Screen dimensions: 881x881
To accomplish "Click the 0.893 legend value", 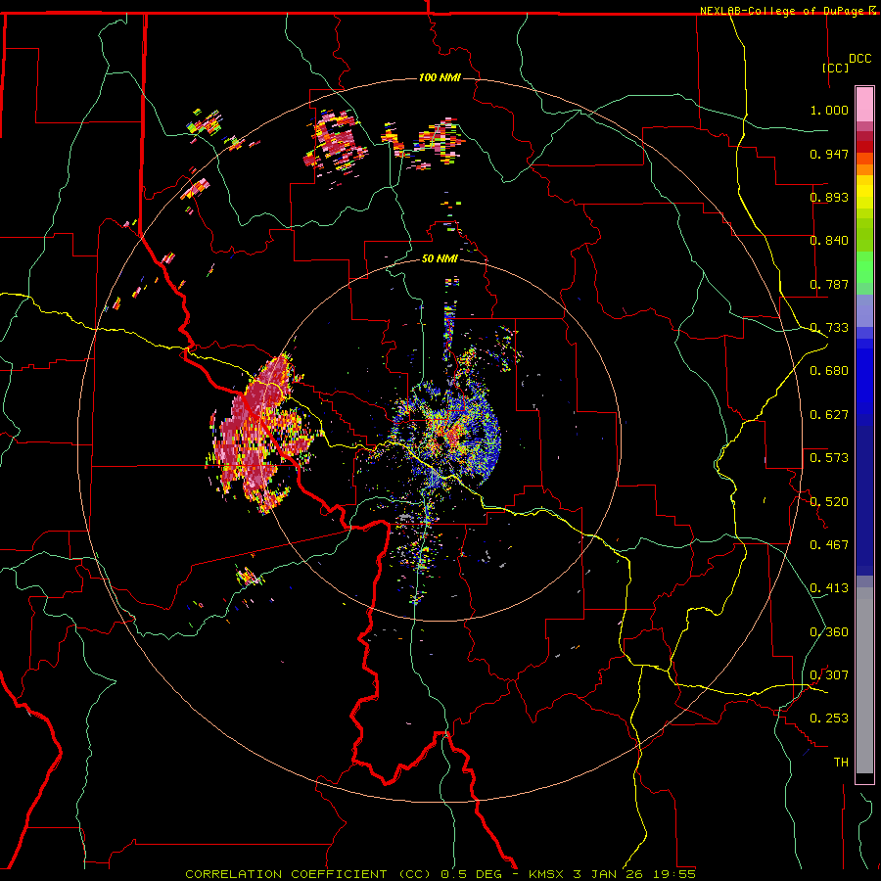I will (x=829, y=197).
